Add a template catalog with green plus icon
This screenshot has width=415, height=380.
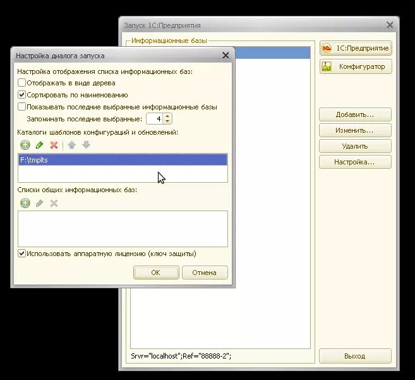tap(25, 145)
